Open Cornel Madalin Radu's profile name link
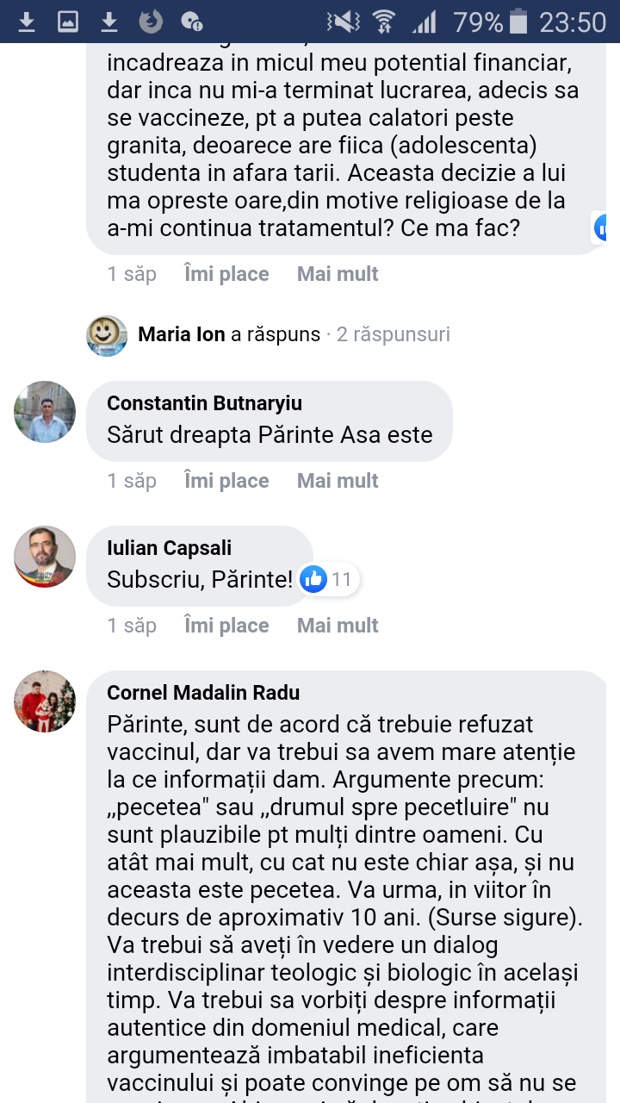Screen dimensions: 620x1103 (x=203, y=693)
